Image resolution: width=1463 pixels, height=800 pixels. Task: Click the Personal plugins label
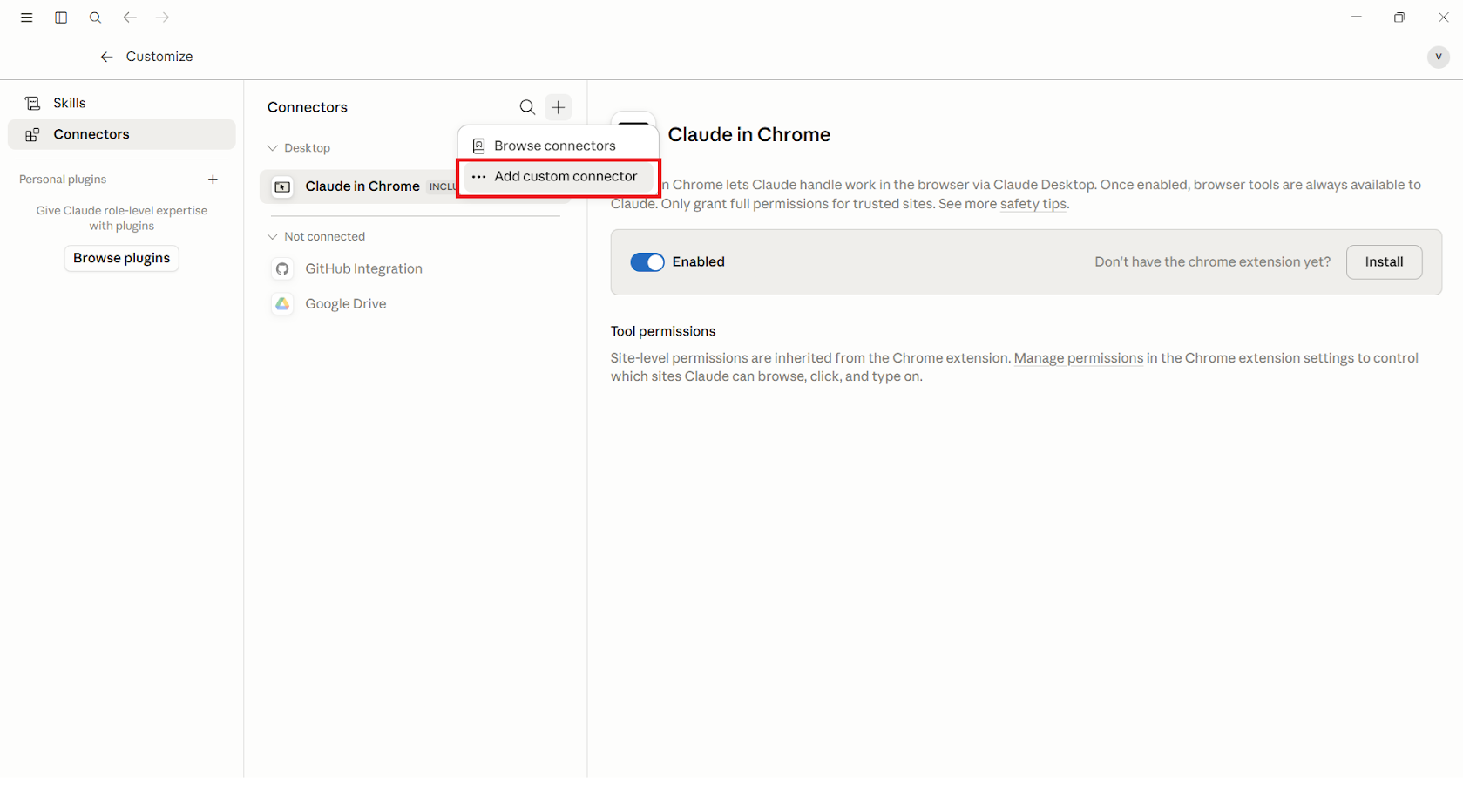63,180
